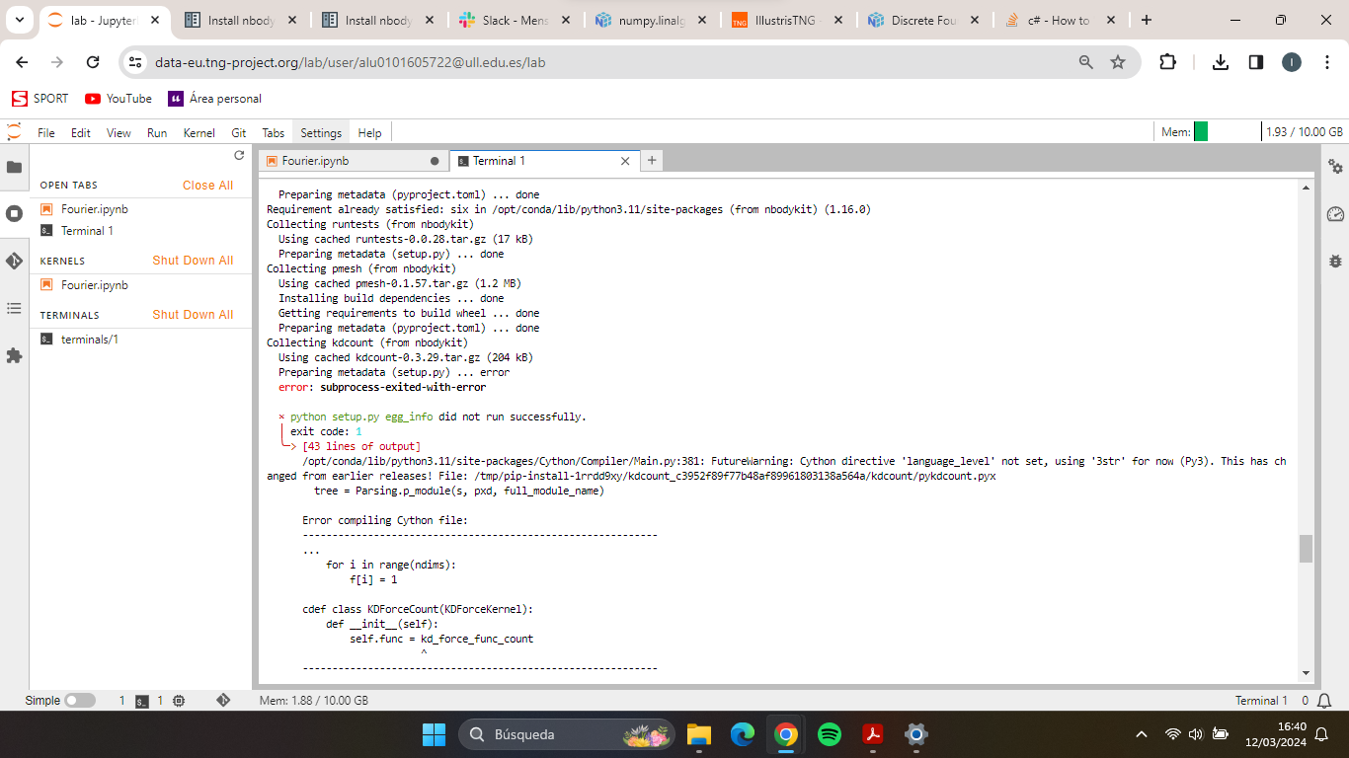The height and width of the screenshot is (758, 1349).
Task: Toggle the Chrome side panel icon
Action: point(1256,62)
